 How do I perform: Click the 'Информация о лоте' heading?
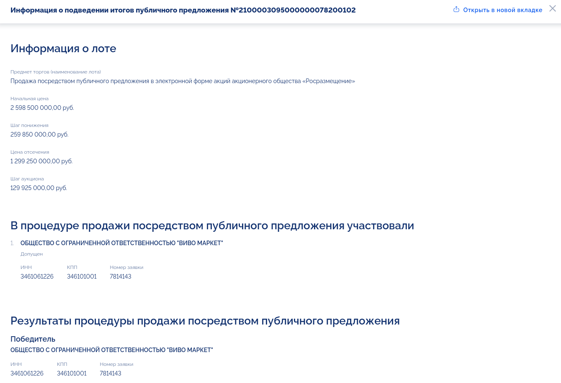pyautogui.click(x=63, y=48)
